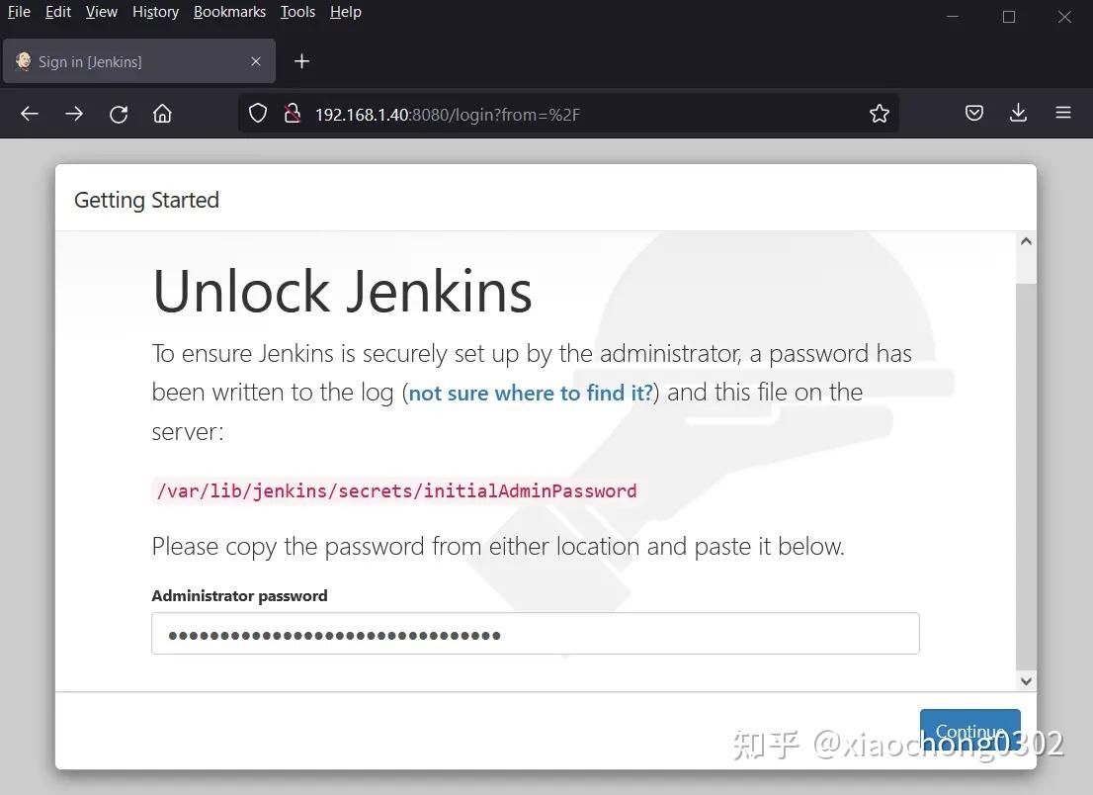The width and height of the screenshot is (1093, 795).
Task: Click the Home button
Action: 162,113
